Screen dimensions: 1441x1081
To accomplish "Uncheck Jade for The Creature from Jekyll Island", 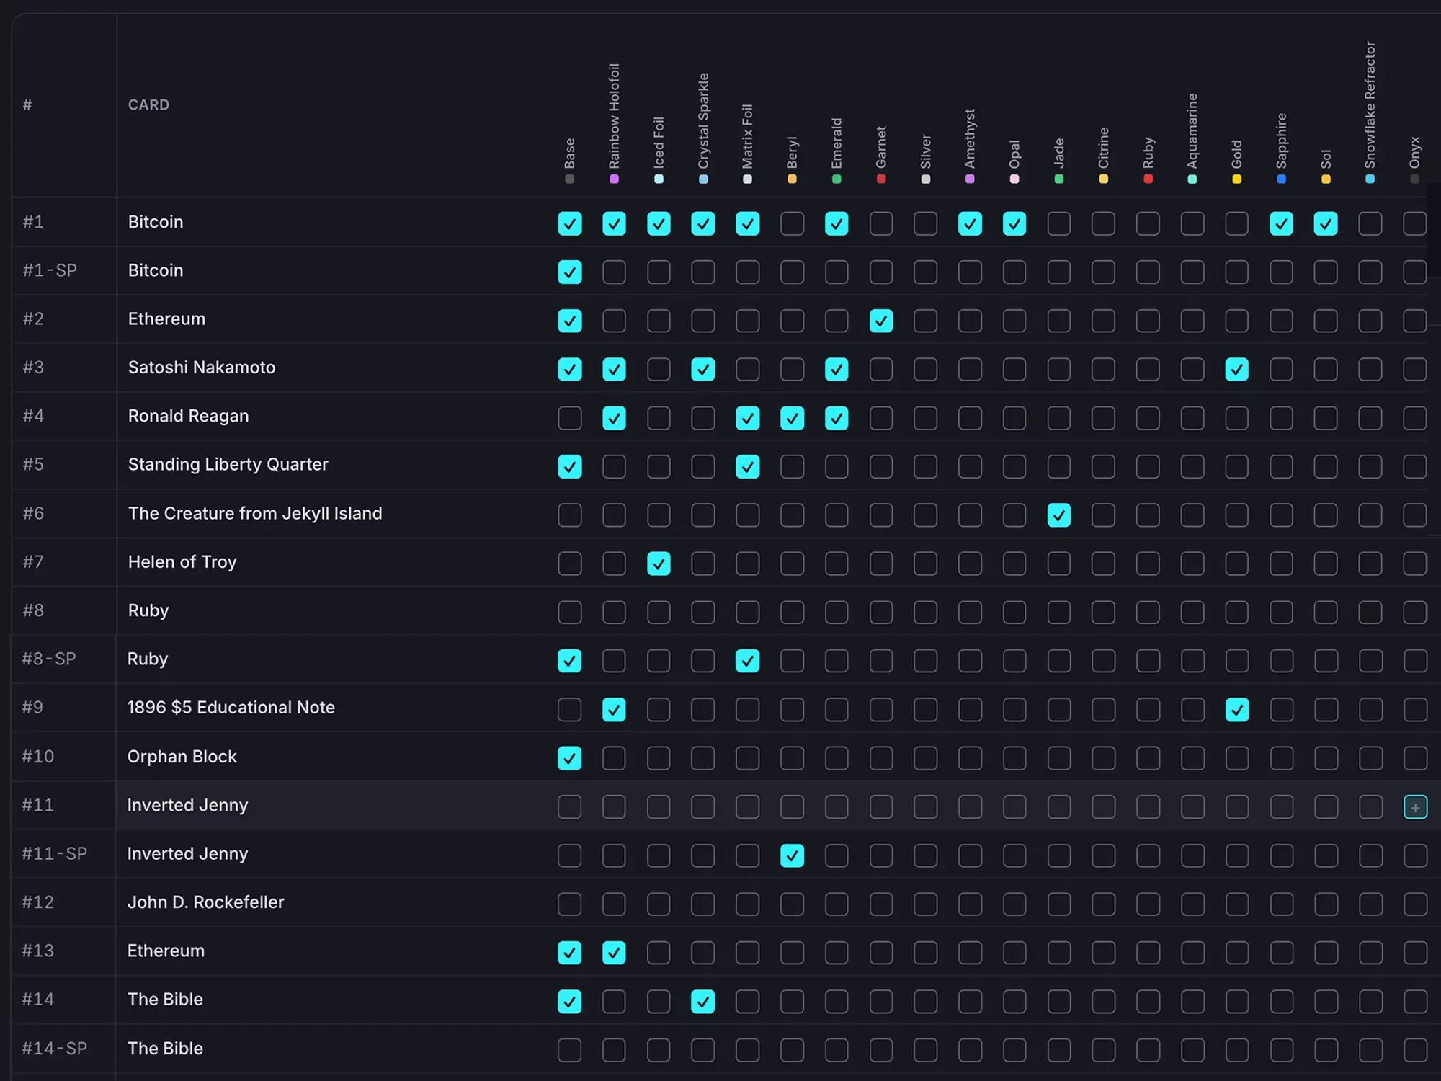I will 1058,515.
